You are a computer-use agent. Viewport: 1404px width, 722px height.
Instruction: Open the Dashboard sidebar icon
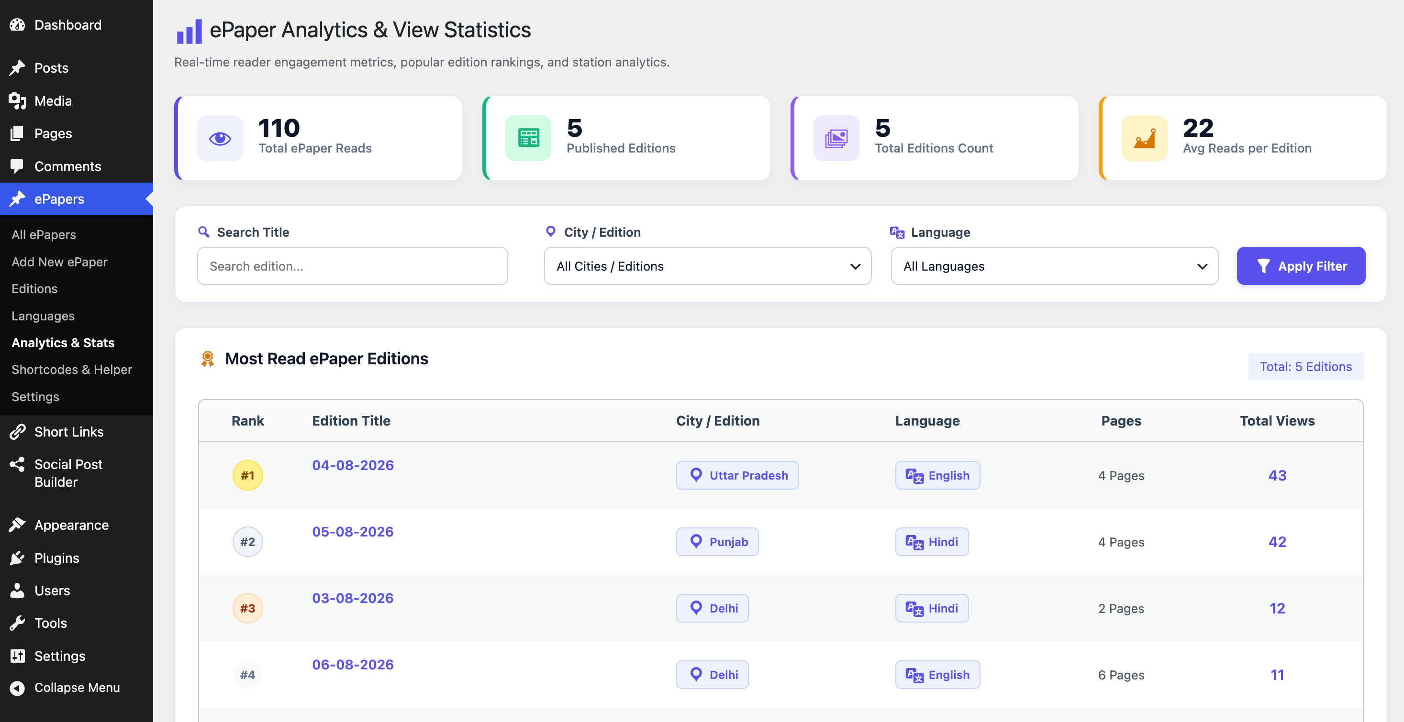coord(17,25)
